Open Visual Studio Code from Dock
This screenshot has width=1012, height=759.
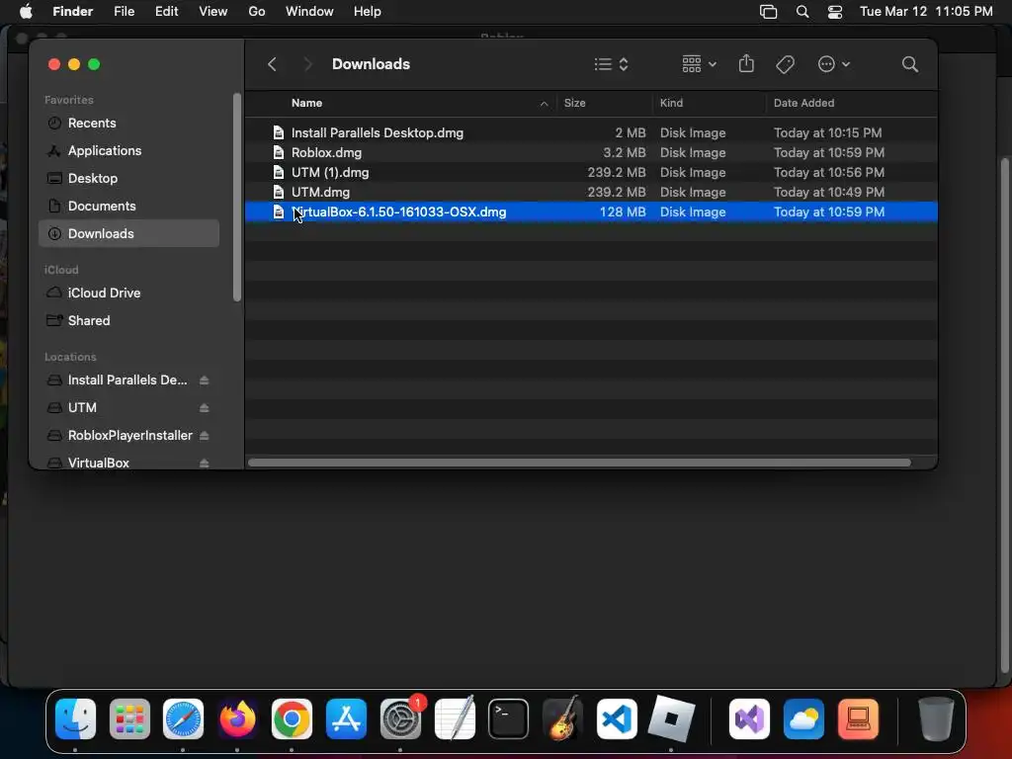pyautogui.click(x=617, y=718)
